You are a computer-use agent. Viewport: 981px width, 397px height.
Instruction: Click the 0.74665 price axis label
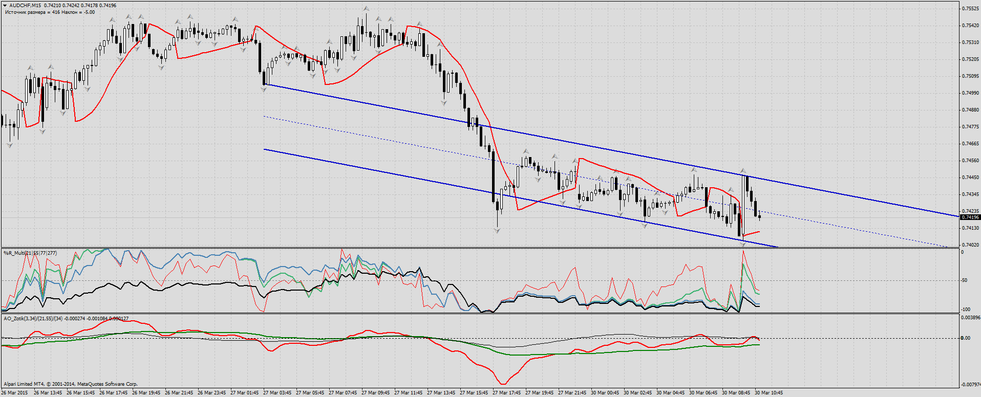(x=971, y=144)
